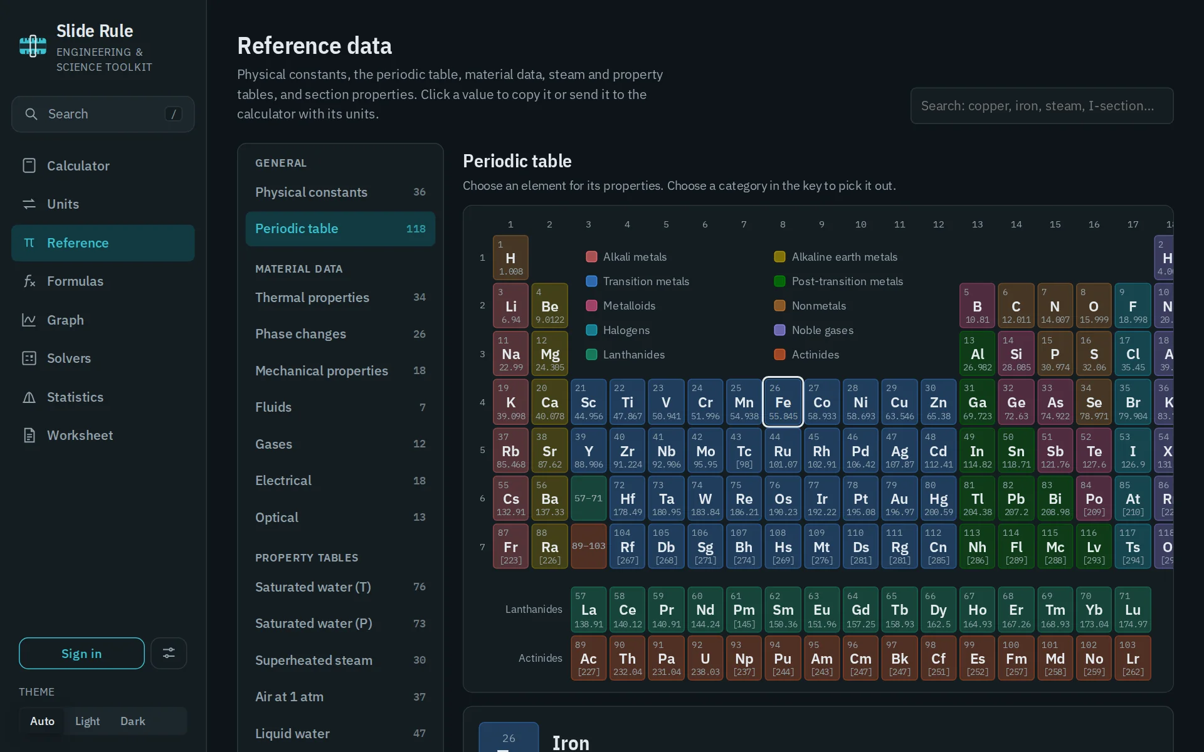
Task: Pick out Noble gases category
Action: click(x=814, y=330)
